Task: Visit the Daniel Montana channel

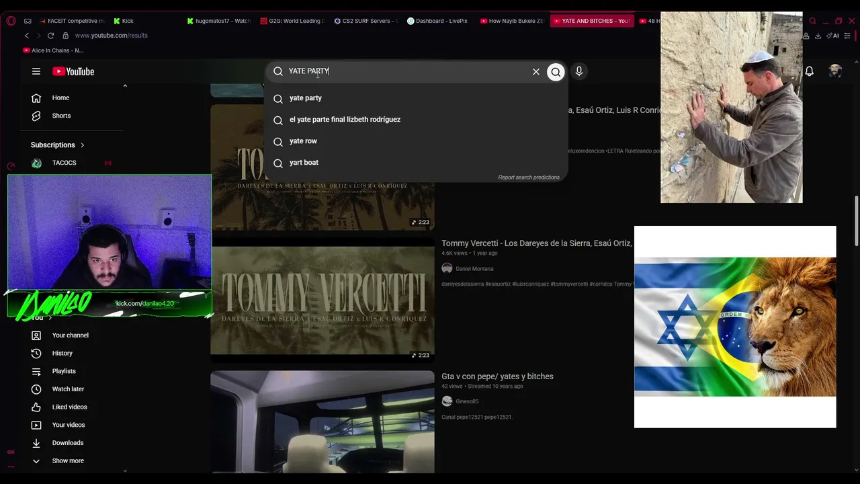Action: point(474,269)
